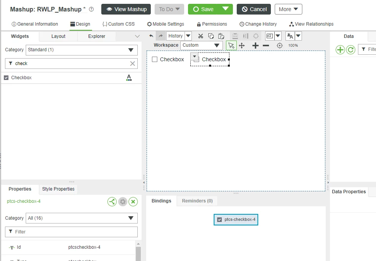The width and height of the screenshot is (376, 261).
Task: Click the View Mashup button
Action: click(126, 9)
